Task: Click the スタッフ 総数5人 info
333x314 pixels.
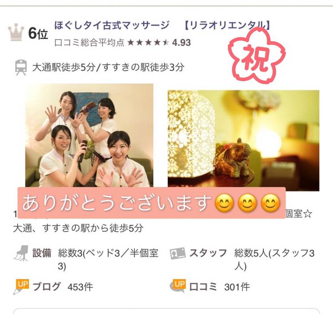Action: (252, 259)
